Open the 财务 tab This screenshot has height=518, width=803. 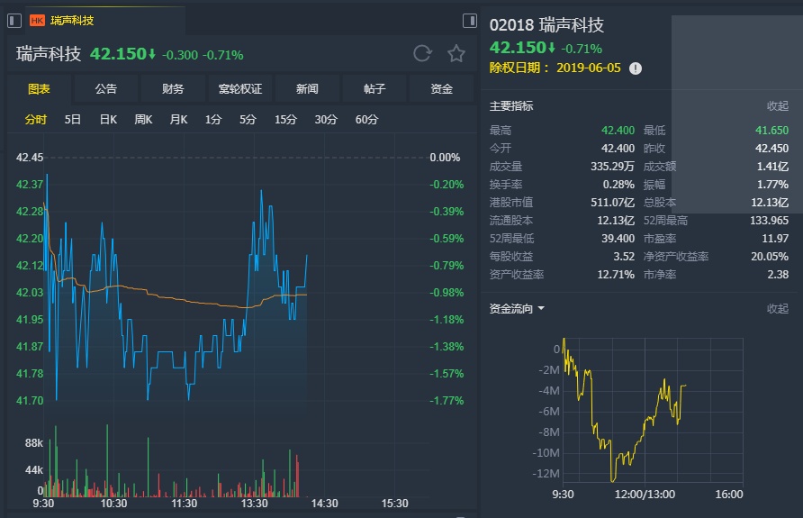173,89
